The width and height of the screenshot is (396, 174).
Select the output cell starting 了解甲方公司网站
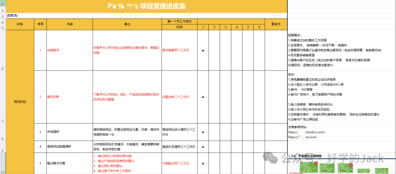click(127, 97)
